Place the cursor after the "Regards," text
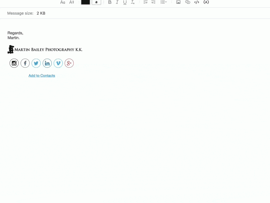The image size is (270, 203). [23, 33]
